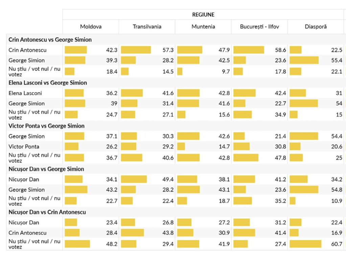346x266 pixels.
Task: Select the 'Crin Antonescu vs George Simion' section heading
Action: pyautogui.click(x=50, y=40)
